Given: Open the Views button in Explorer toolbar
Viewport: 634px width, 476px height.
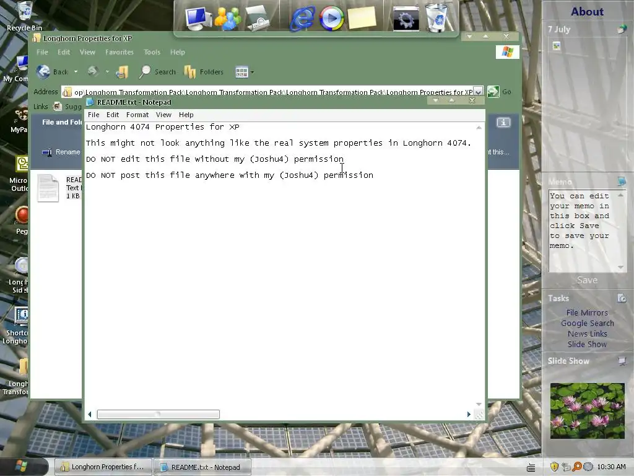Looking at the screenshot, I should coord(241,72).
